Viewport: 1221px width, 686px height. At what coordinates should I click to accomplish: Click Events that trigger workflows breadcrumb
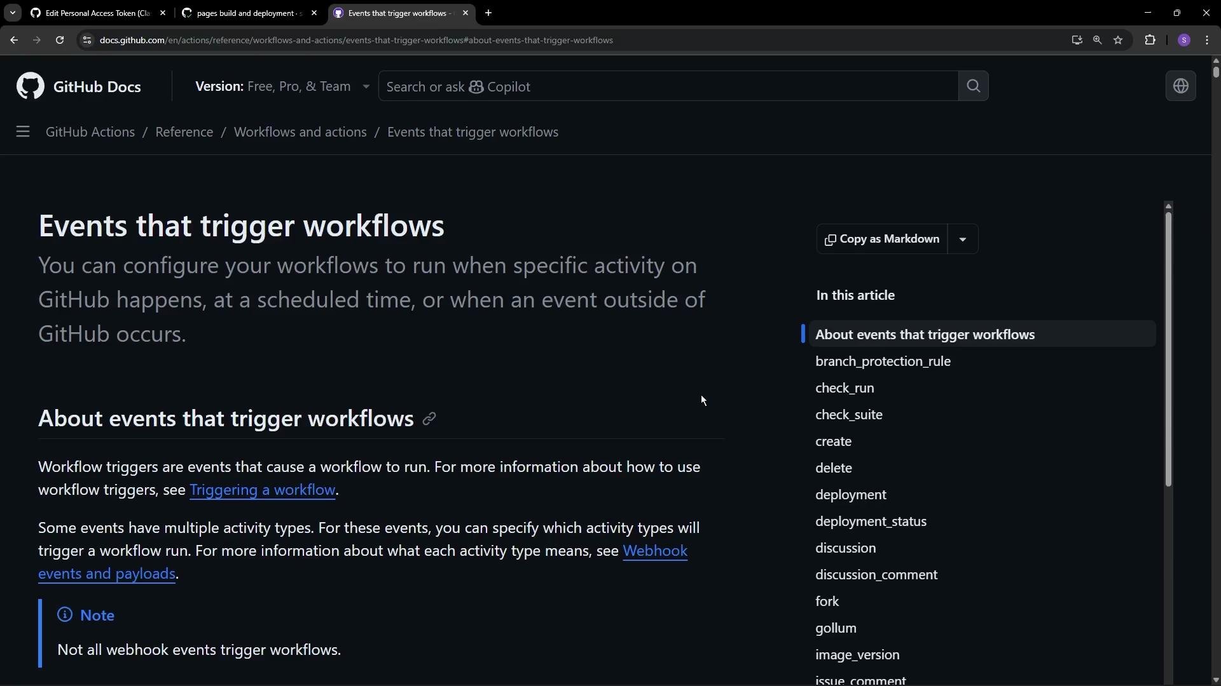click(x=473, y=132)
